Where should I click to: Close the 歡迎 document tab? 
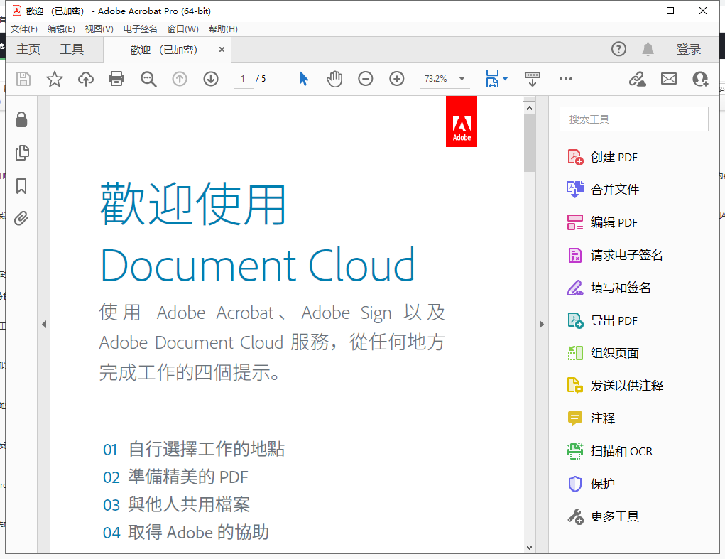coord(222,50)
